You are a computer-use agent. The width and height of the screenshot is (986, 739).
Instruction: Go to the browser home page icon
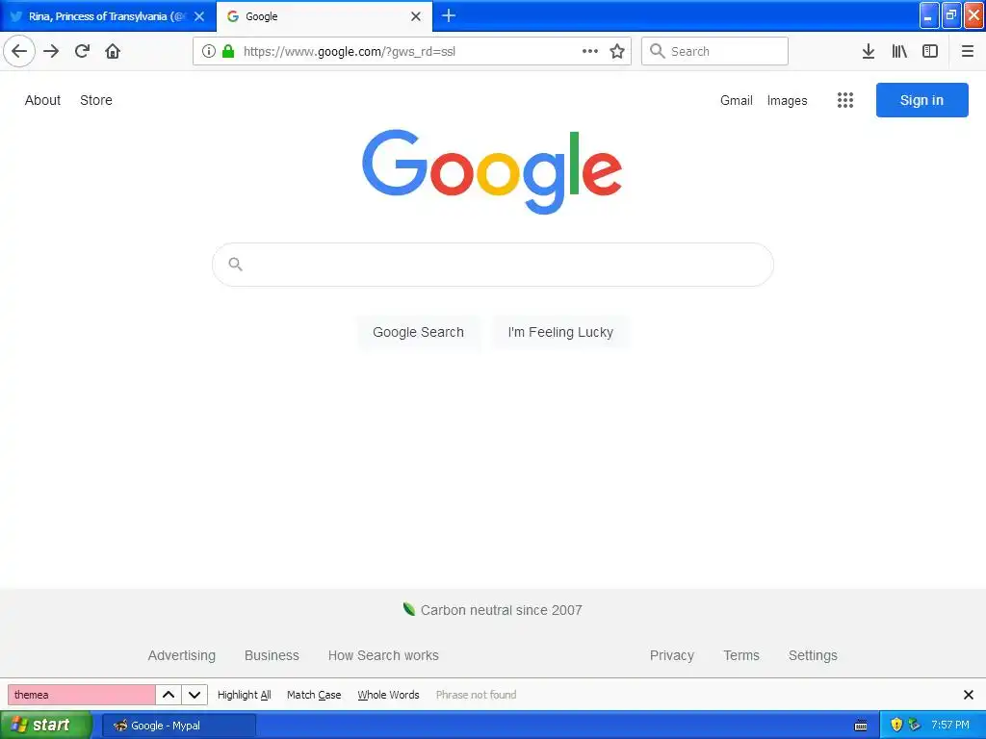coord(113,51)
